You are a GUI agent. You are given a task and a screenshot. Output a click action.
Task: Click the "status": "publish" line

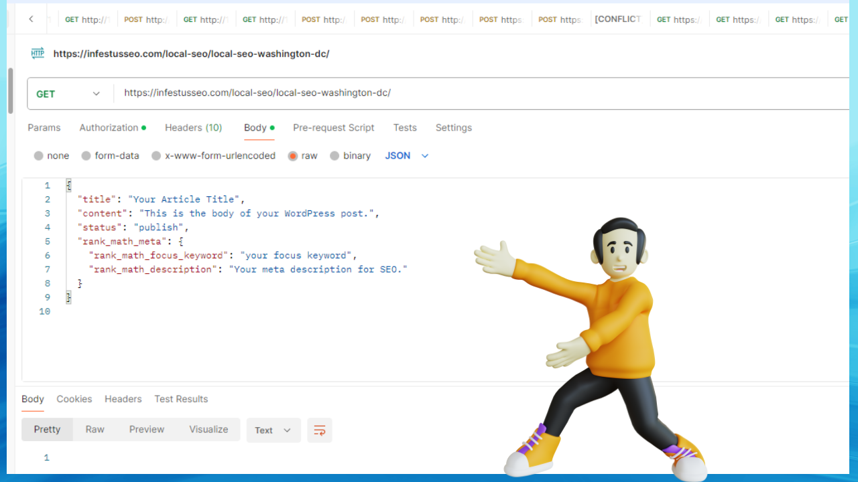(x=133, y=228)
